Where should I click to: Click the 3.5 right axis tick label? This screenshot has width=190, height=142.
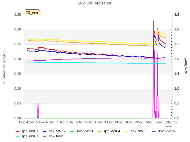(177, 14)
